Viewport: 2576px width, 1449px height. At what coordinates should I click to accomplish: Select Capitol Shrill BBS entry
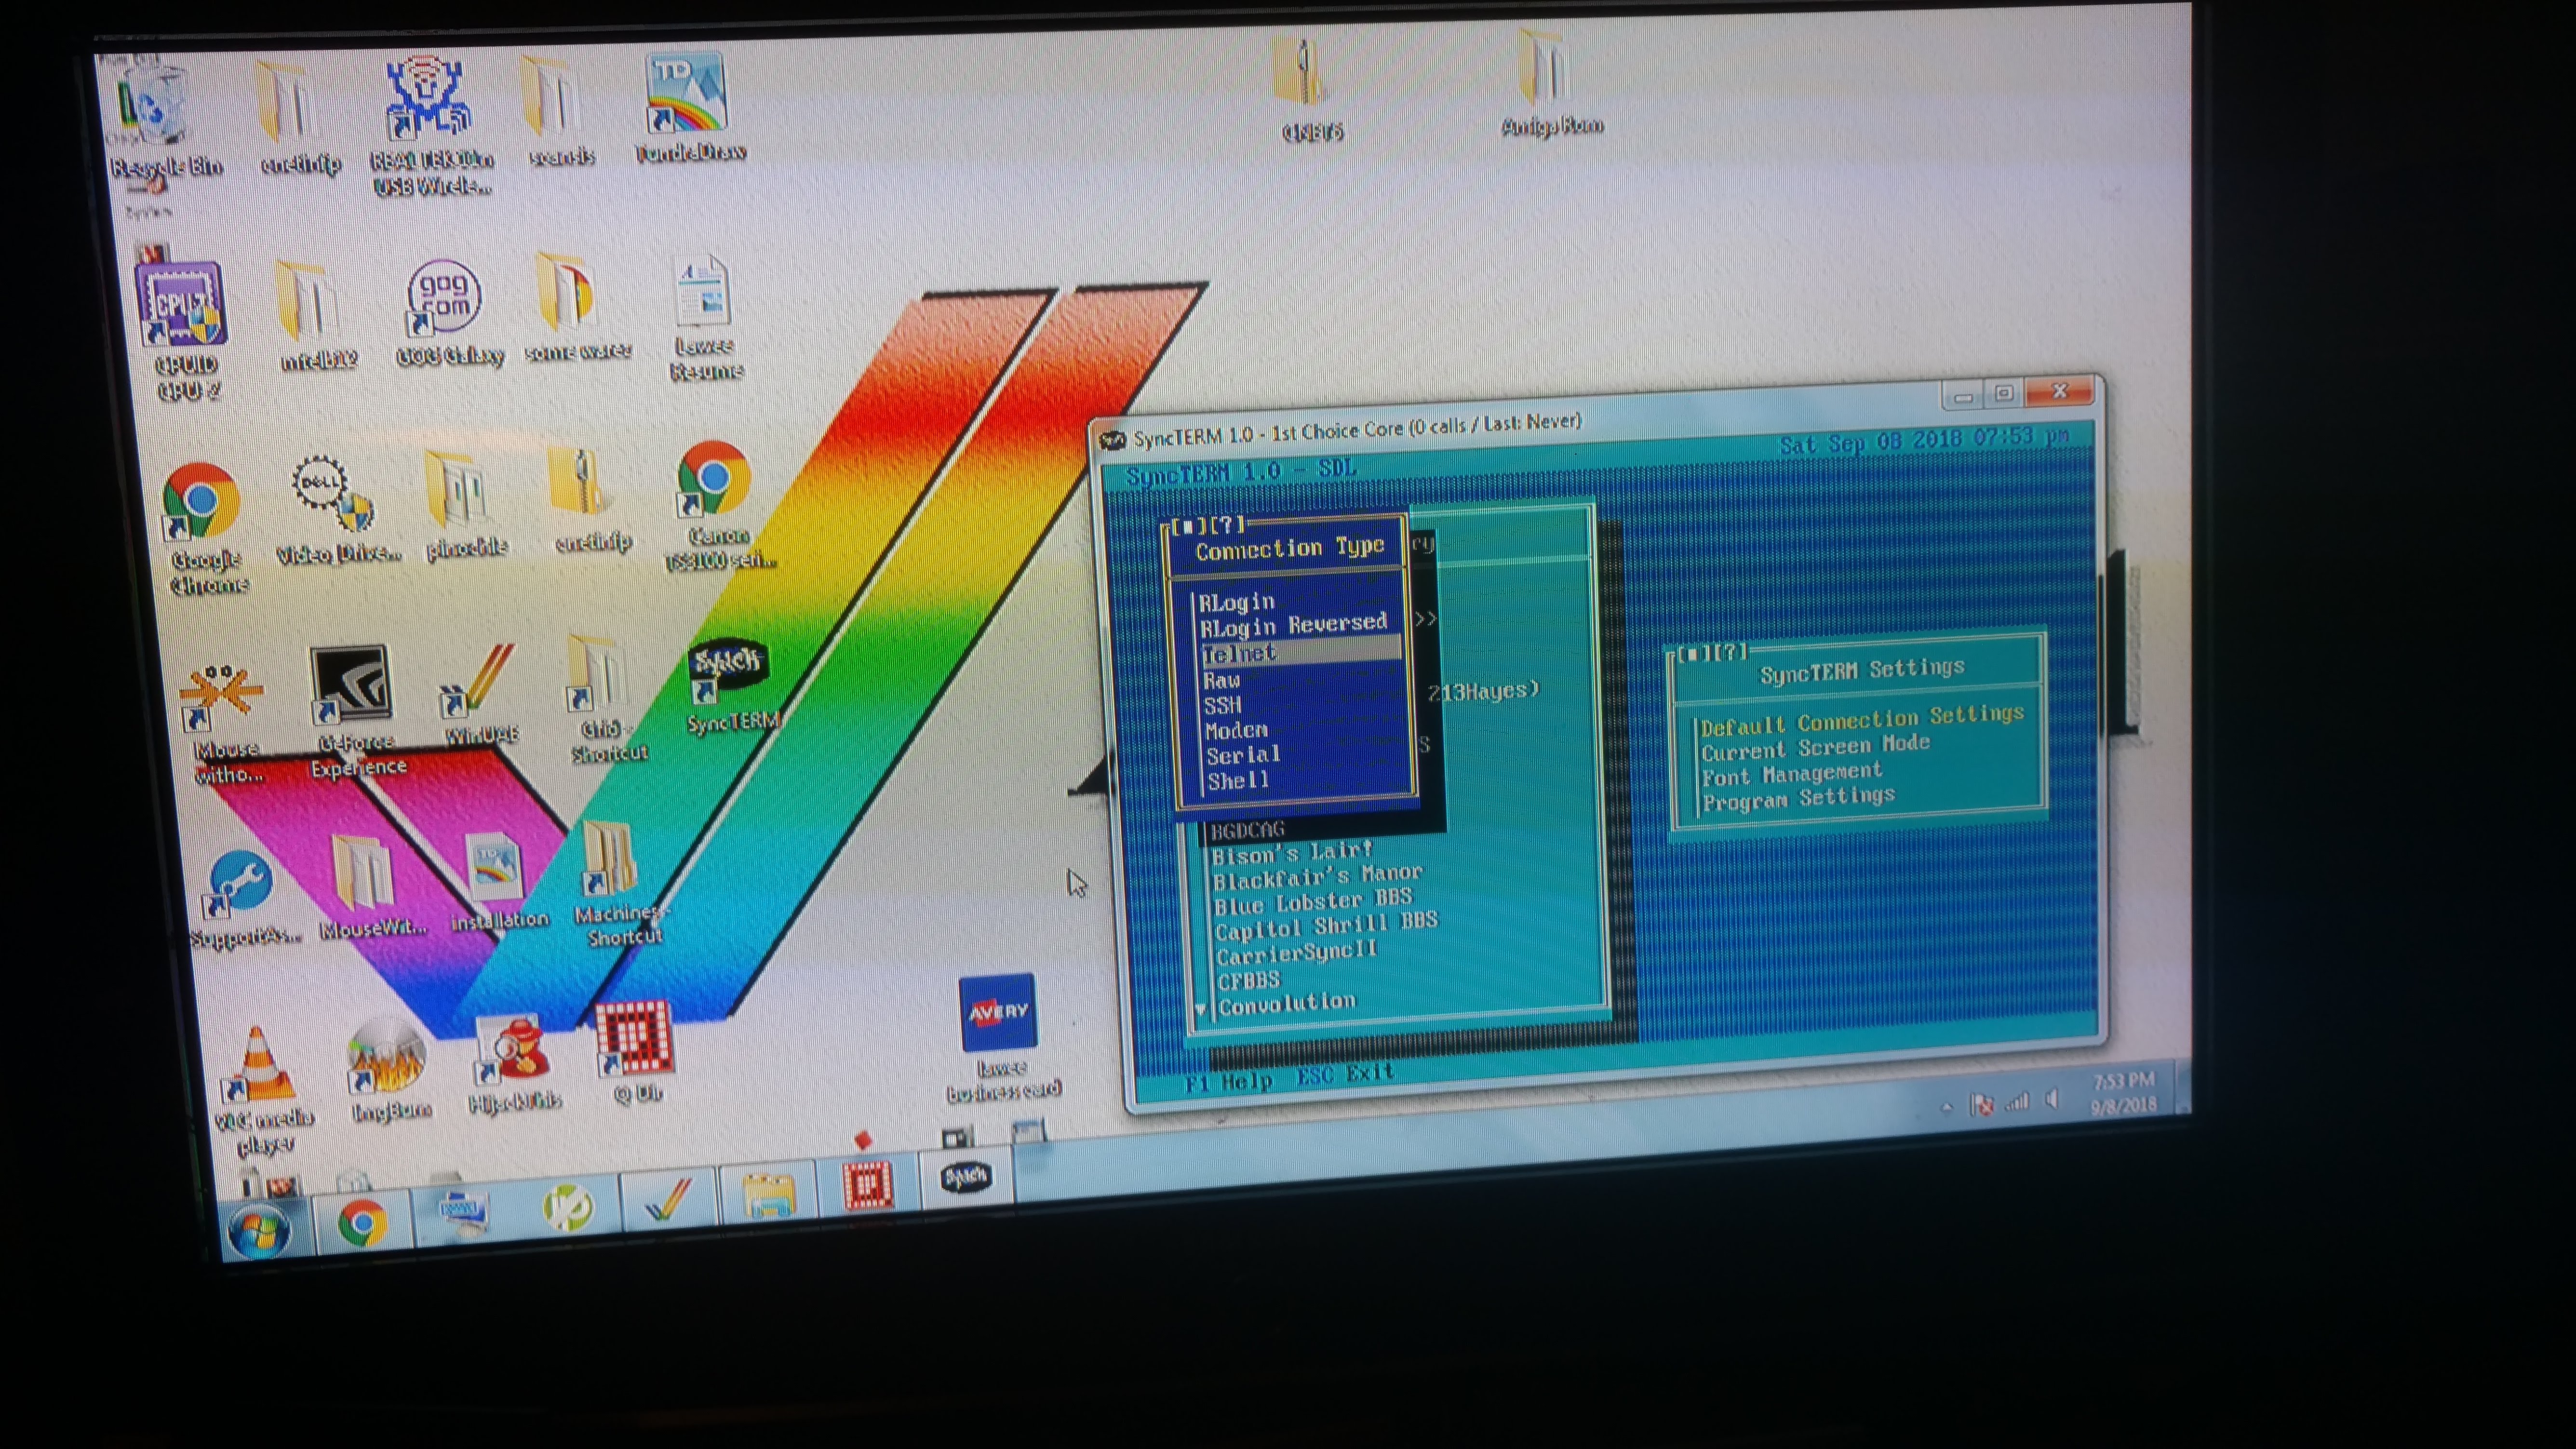[1325, 925]
